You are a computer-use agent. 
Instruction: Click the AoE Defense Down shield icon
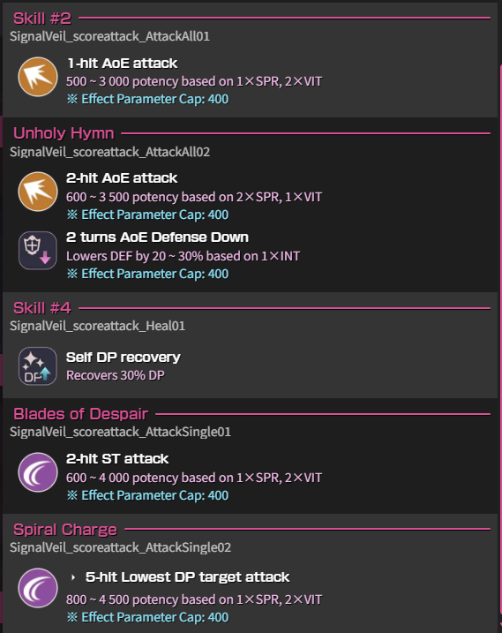click(x=38, y=251)
